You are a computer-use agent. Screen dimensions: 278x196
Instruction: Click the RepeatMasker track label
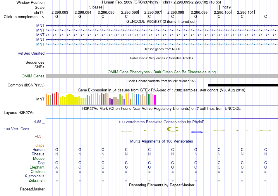32,189
